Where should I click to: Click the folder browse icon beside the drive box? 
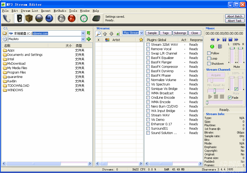(x=5, y=33)
